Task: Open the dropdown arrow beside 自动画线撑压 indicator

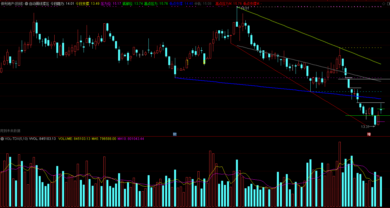Action: point(26,4)
